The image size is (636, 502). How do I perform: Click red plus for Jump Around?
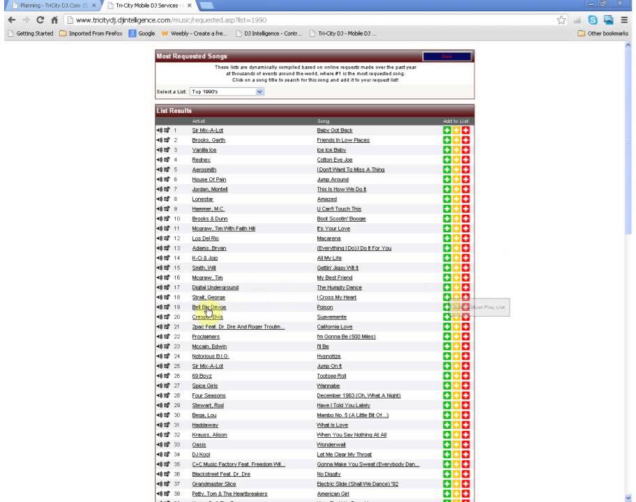(466, 179)
